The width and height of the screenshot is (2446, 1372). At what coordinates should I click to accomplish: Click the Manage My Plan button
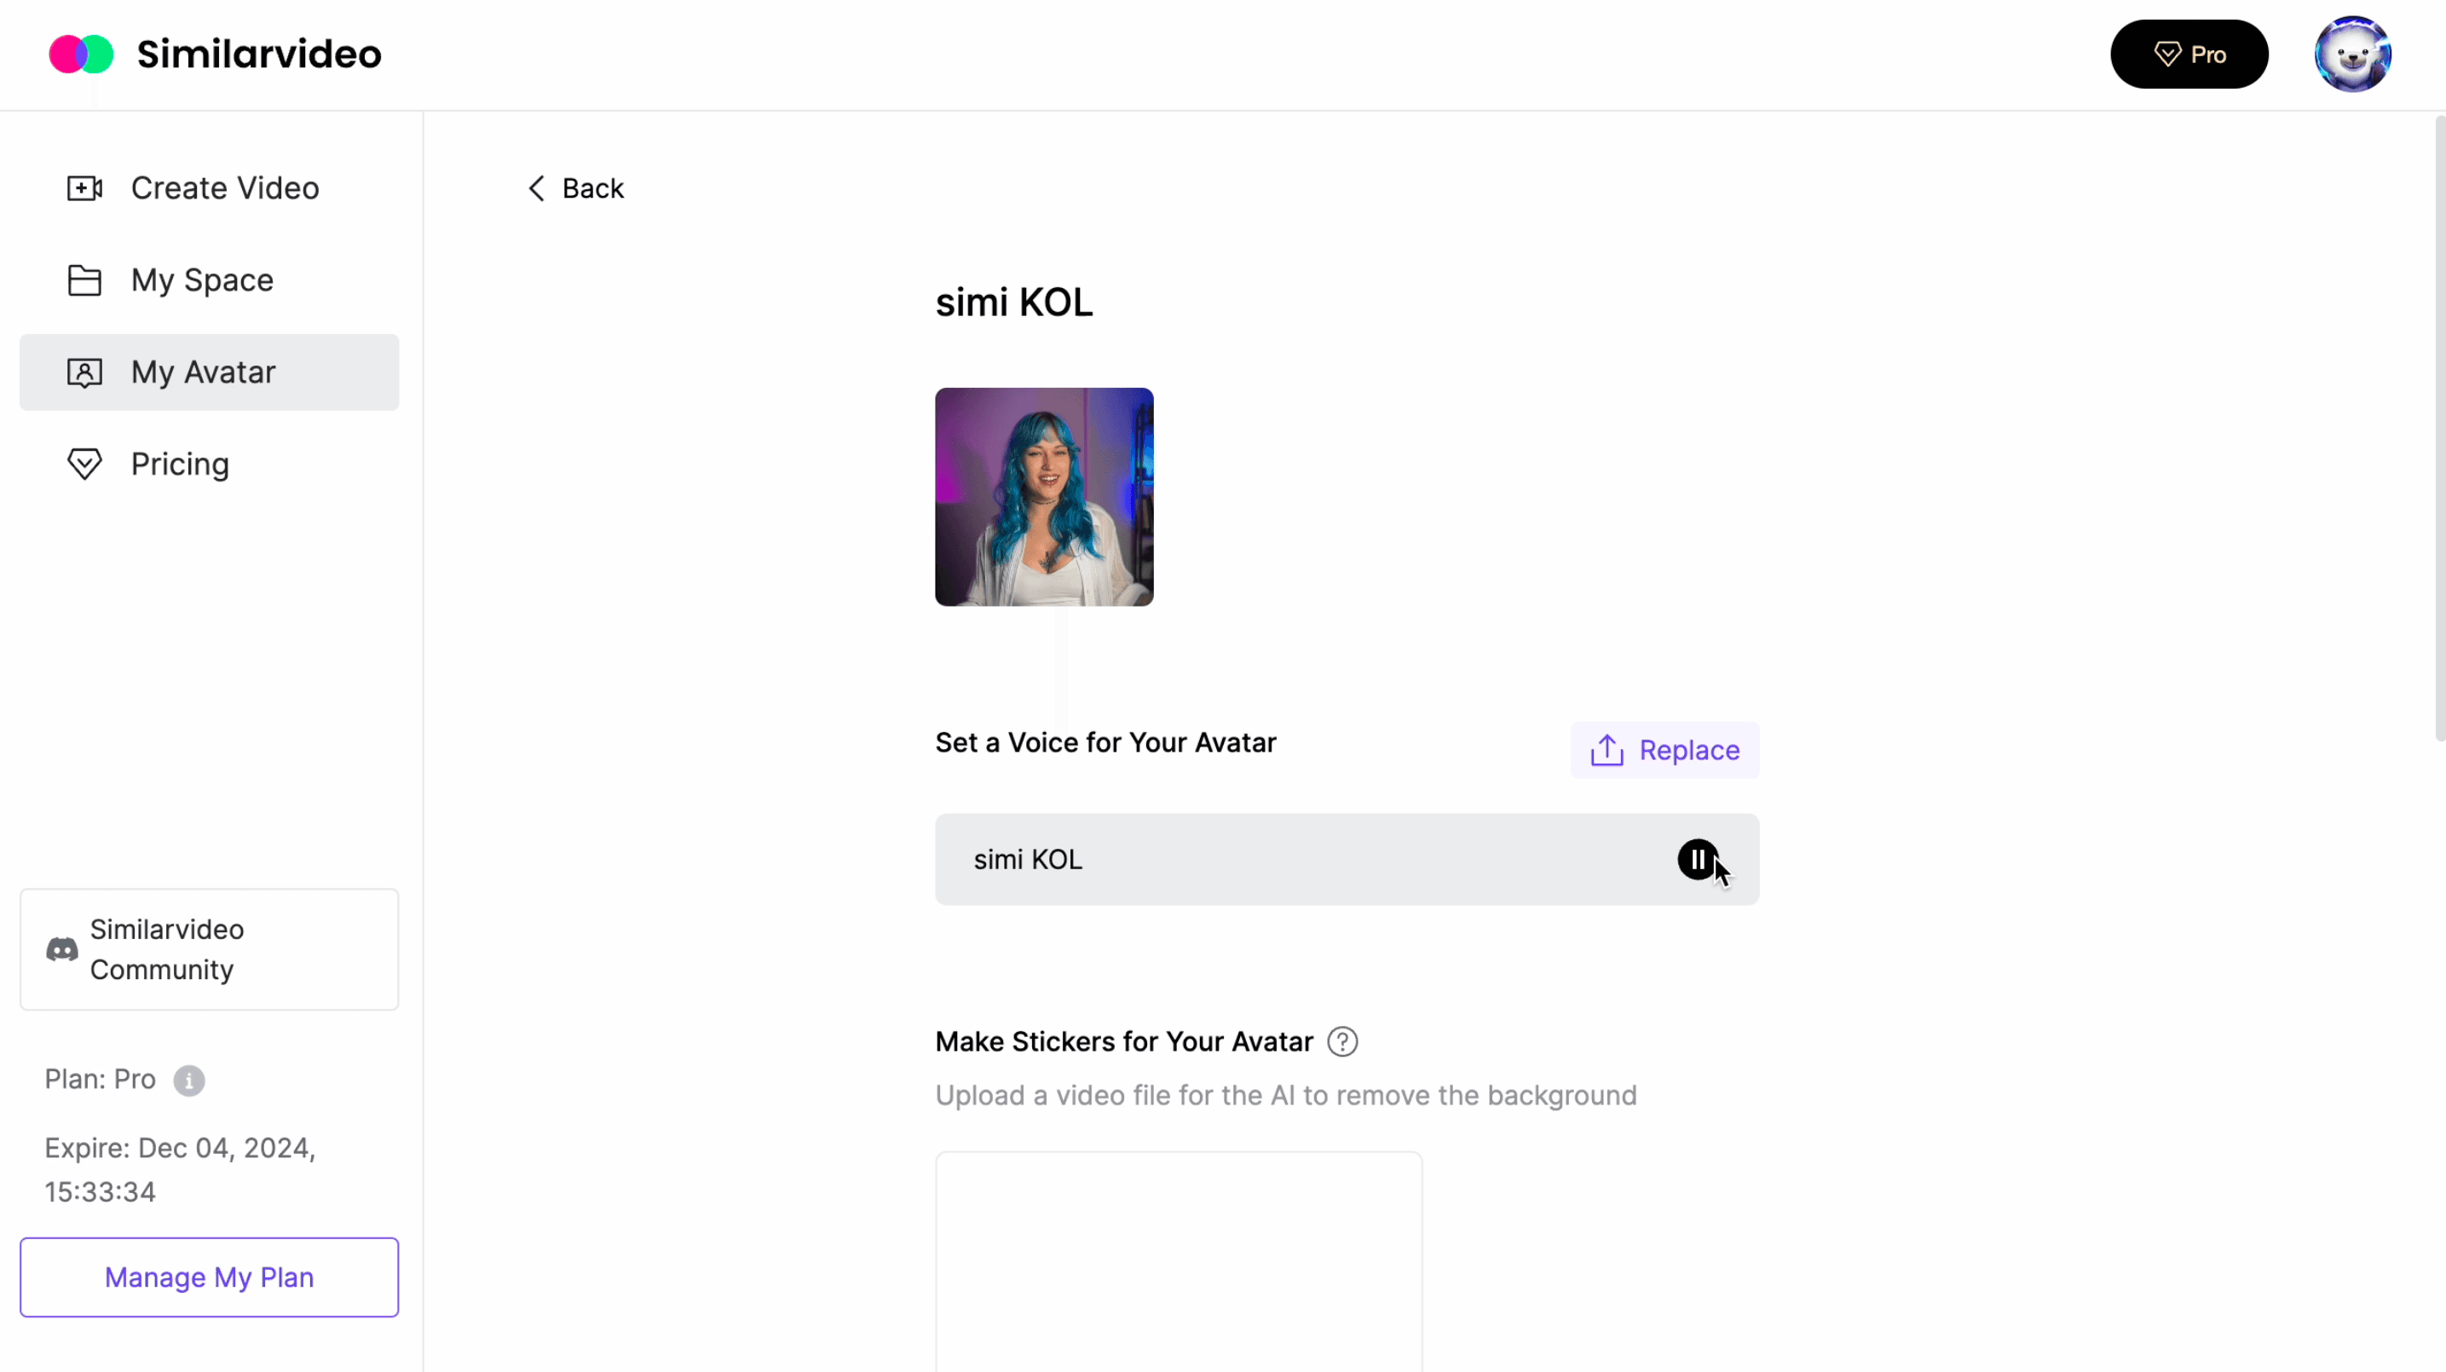pyautogui.click(x=210, y=1277)
